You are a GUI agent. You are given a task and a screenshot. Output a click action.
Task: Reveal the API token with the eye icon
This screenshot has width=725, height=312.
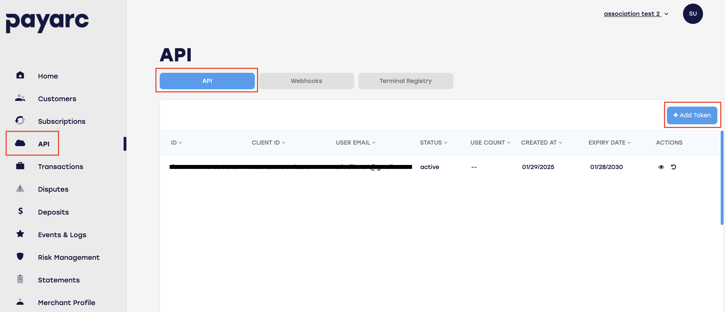click(x=661, y=167)
